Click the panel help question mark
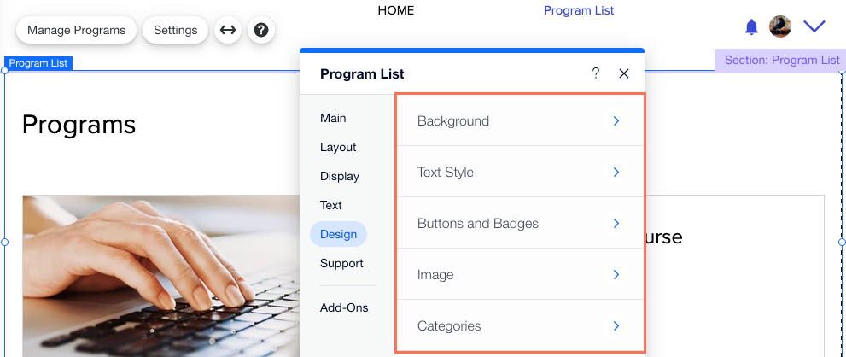846x357 pixels. [596, 73]
